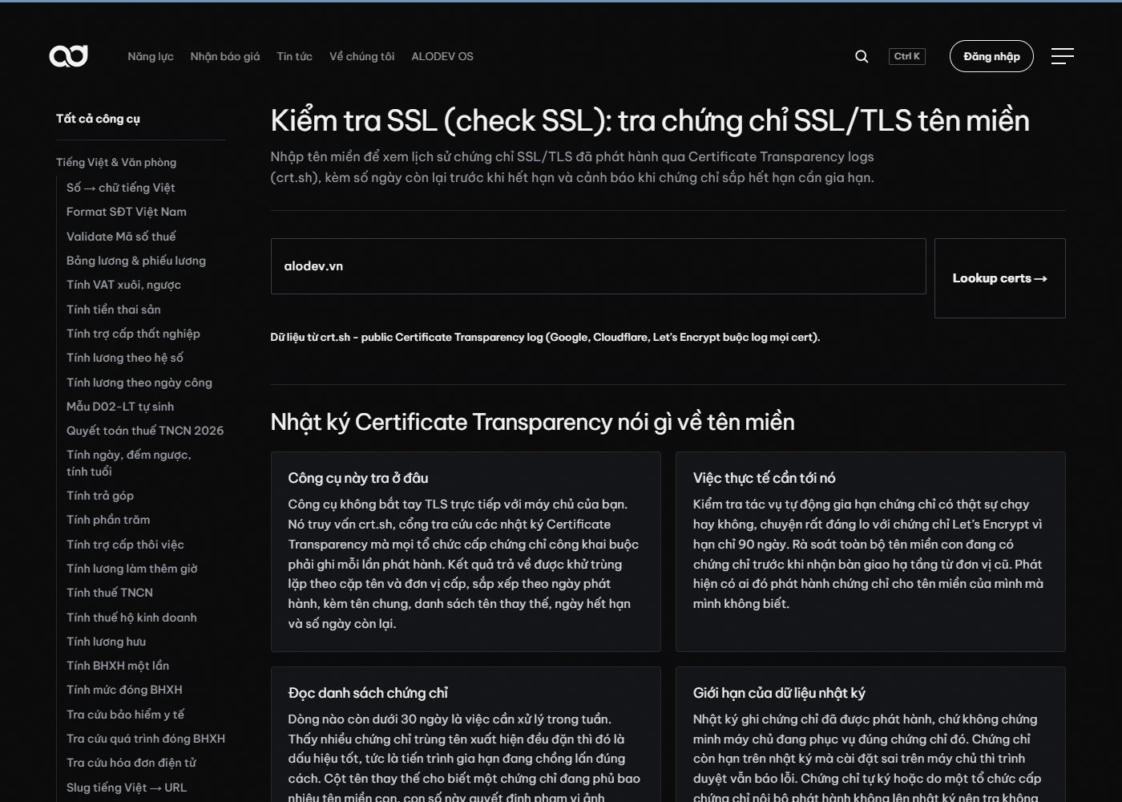The image size is (1122, 802).
Task: Click the Đọc danh sách chứng chỉ card
Action: pos(466,734)
